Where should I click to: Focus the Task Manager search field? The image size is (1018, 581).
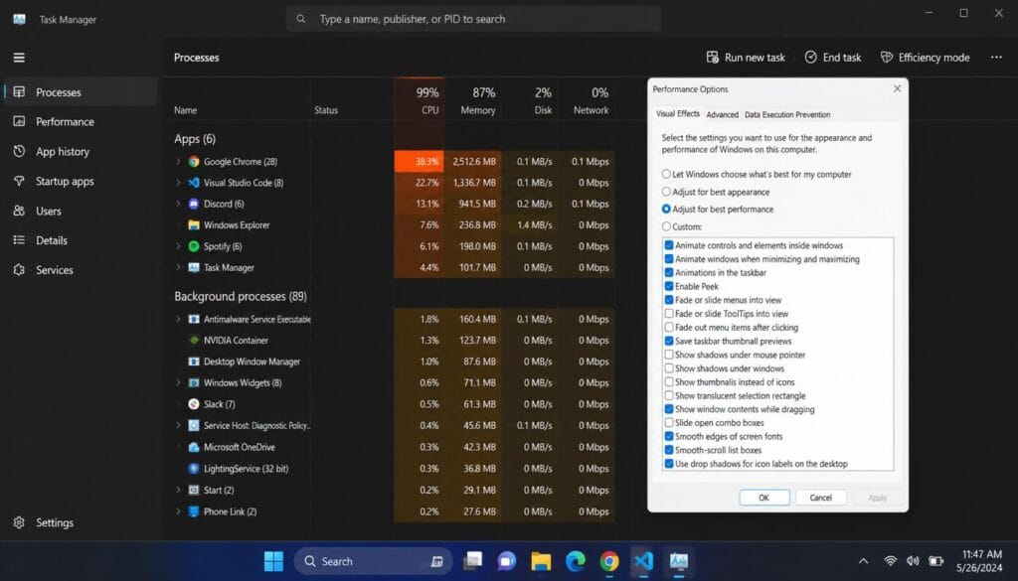click(x=474, y=19)
